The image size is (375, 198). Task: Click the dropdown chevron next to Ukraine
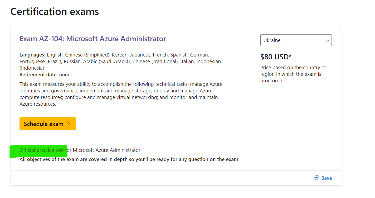[328, 40]
